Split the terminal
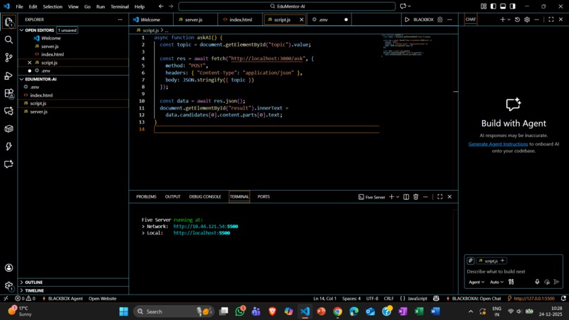 click(x=406, y=197)
